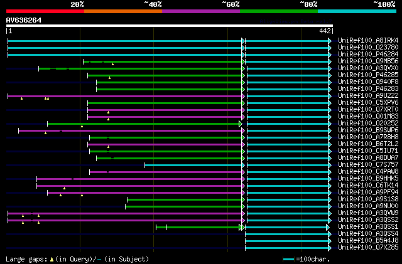Open the UniRef100_O23780 subject label

[368, 48]
